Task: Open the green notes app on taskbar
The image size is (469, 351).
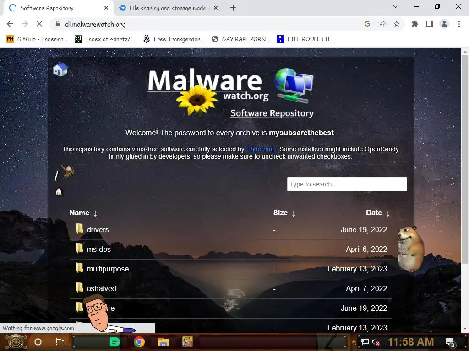Action: [115, 342]
